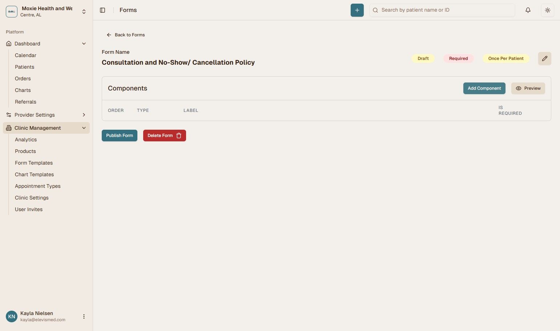Open Form Templates in the sidebar
The width and height of the screenshot is (560, 331).
click(x=33, y=162)
